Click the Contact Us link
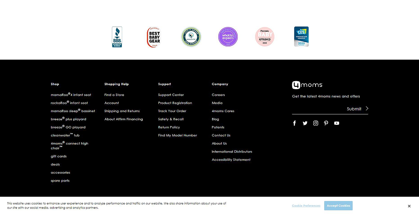 [221, 135]
